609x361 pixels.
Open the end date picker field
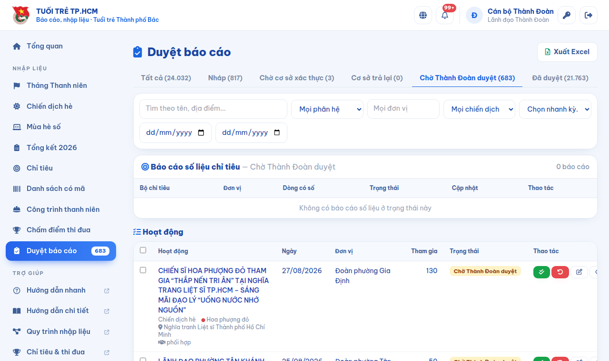click(x=251, y=133)
